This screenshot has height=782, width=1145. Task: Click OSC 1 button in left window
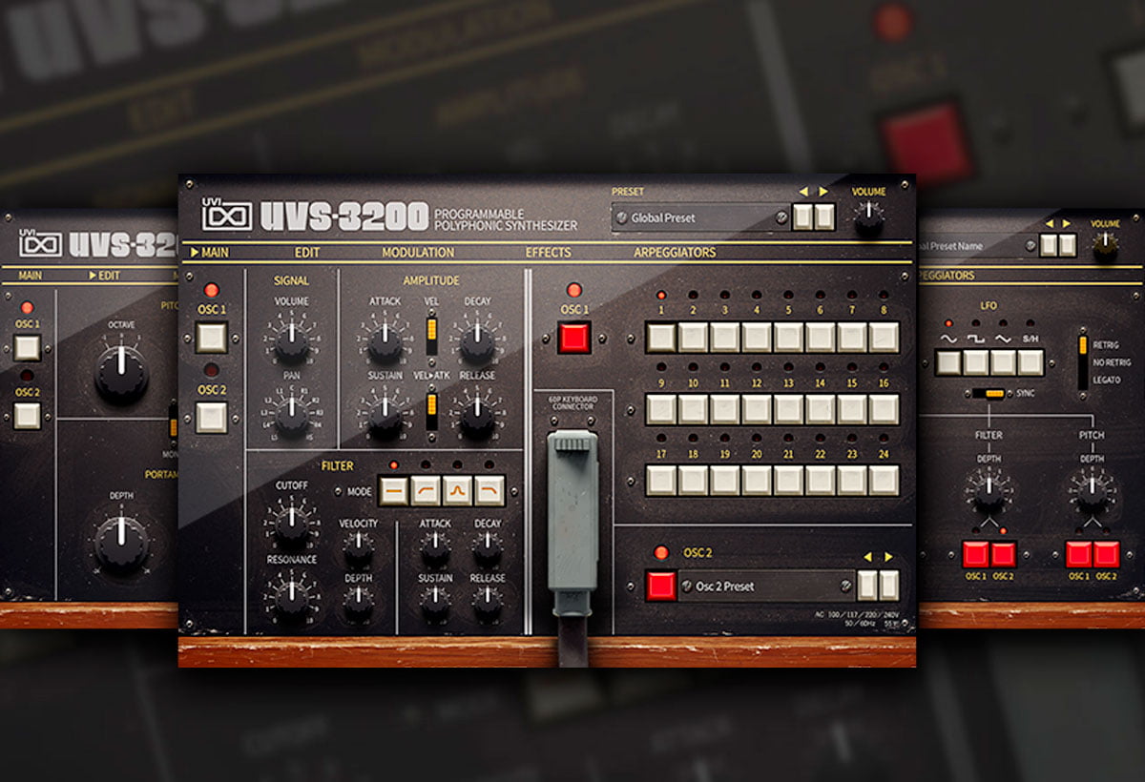tap(28, 346)
